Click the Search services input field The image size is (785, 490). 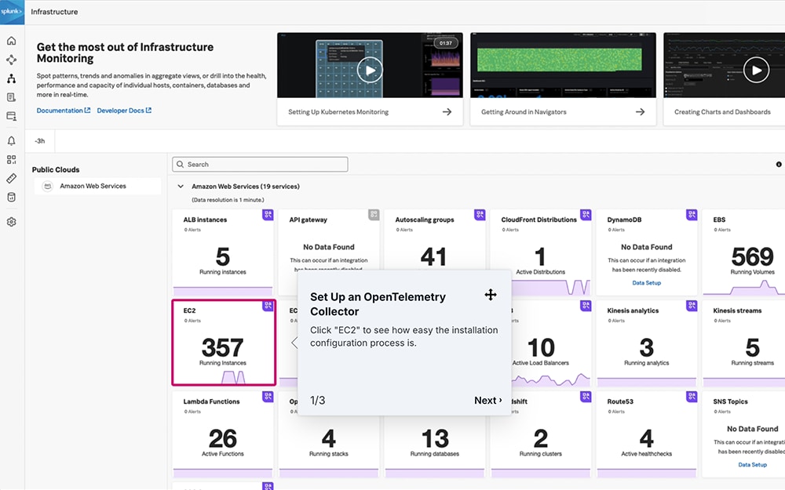pos(260,165)
